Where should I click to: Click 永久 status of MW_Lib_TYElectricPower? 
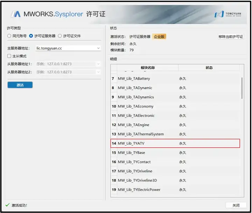tap(183, 190)
